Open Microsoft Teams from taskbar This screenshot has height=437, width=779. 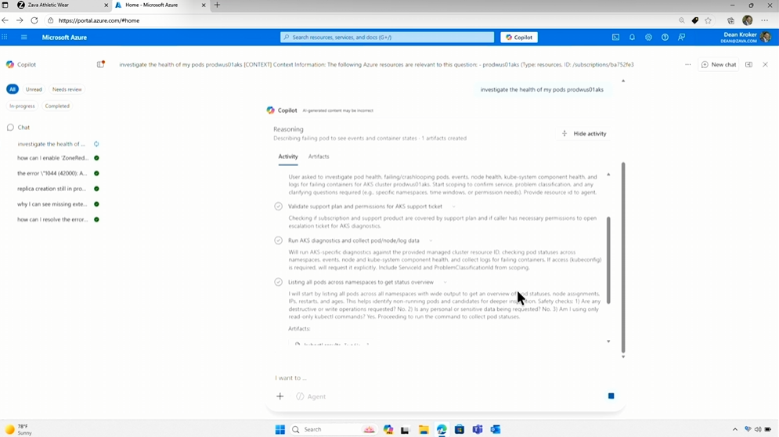point(478,429)
